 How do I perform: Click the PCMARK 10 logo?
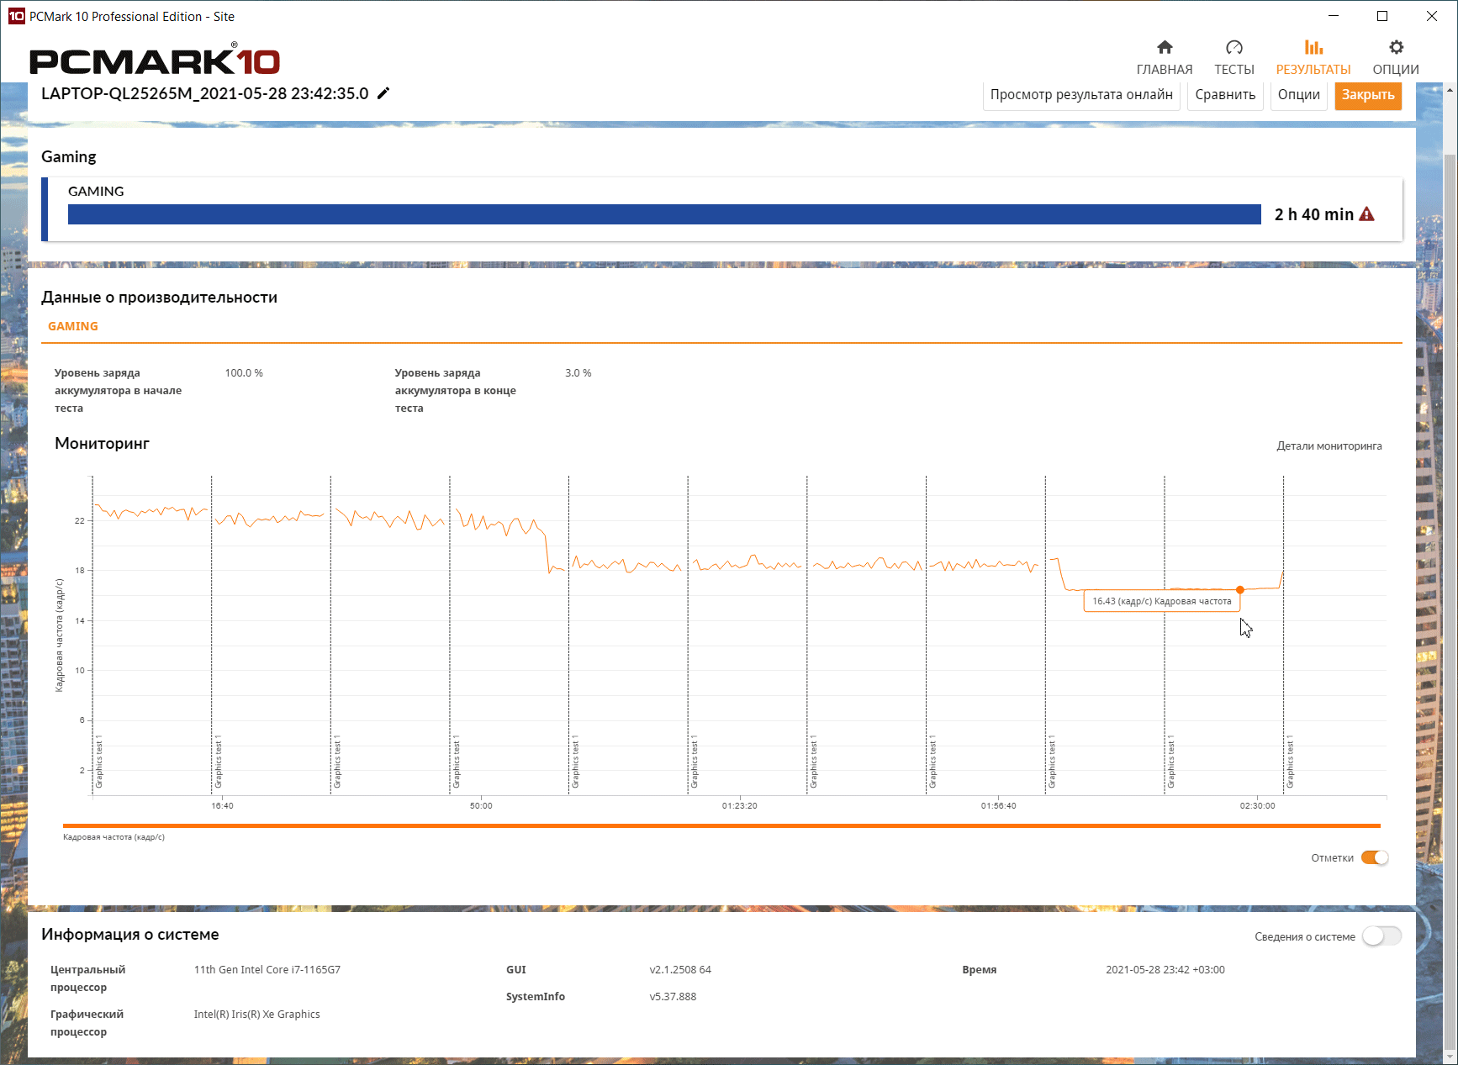(155, 61)
